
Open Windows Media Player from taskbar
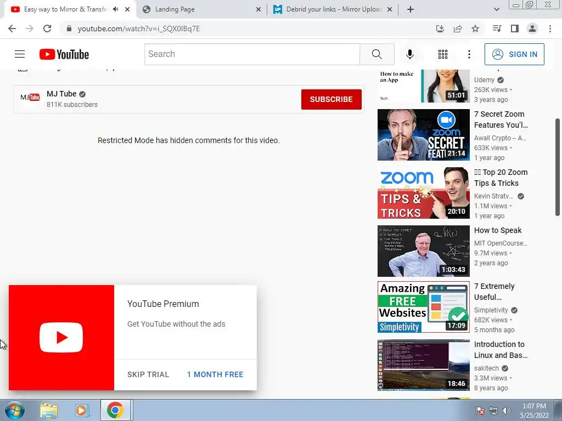click(82, 410)
